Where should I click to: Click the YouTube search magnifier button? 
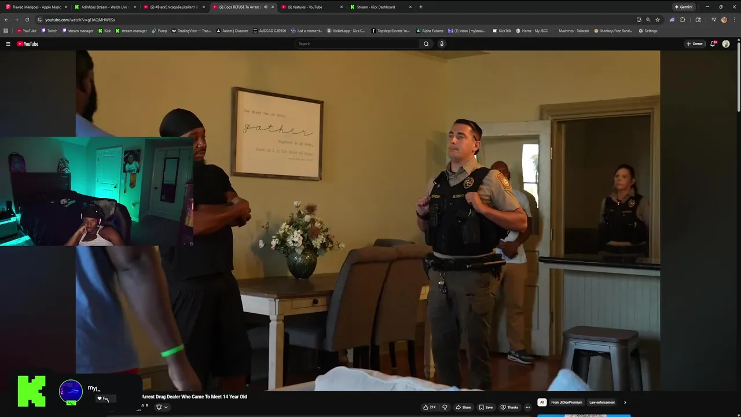426,44
